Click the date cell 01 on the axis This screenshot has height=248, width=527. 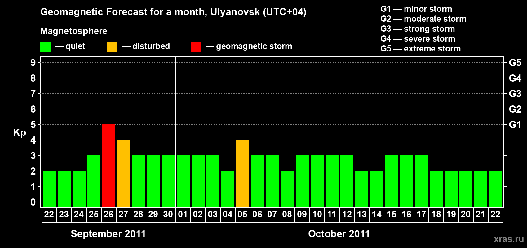(183, 215)
